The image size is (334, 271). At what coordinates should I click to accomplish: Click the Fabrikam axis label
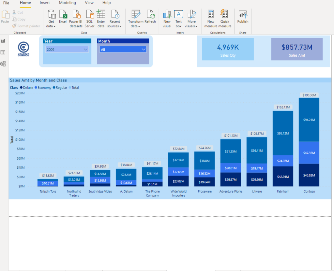(283, 192)
